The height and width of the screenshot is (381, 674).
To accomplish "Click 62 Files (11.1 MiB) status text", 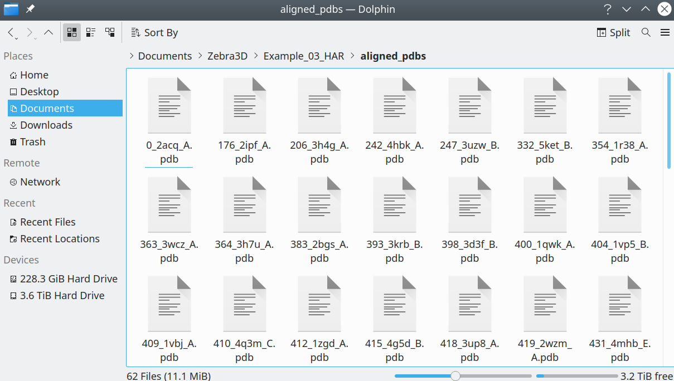I will (169, 376).
